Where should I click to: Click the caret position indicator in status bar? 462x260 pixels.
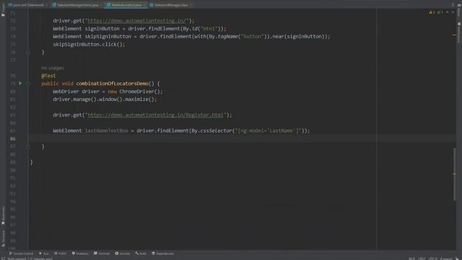pos(411,259)
